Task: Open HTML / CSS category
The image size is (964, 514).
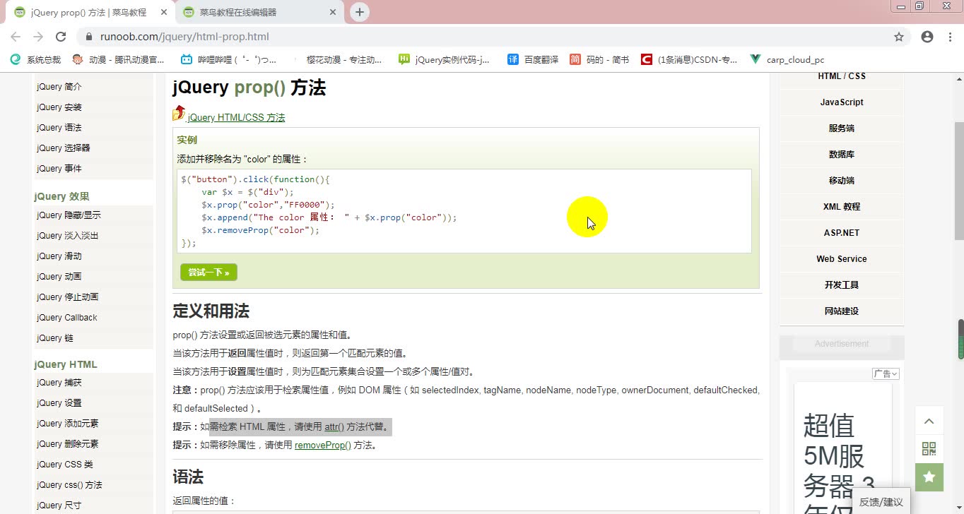Action: tap(841, 76)
